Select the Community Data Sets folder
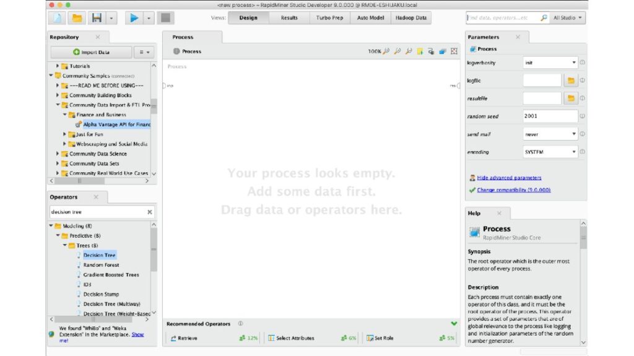 coord(94,163)
